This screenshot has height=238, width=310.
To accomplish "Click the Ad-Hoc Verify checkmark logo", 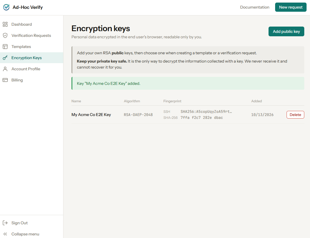I will [x=6, y=7].
